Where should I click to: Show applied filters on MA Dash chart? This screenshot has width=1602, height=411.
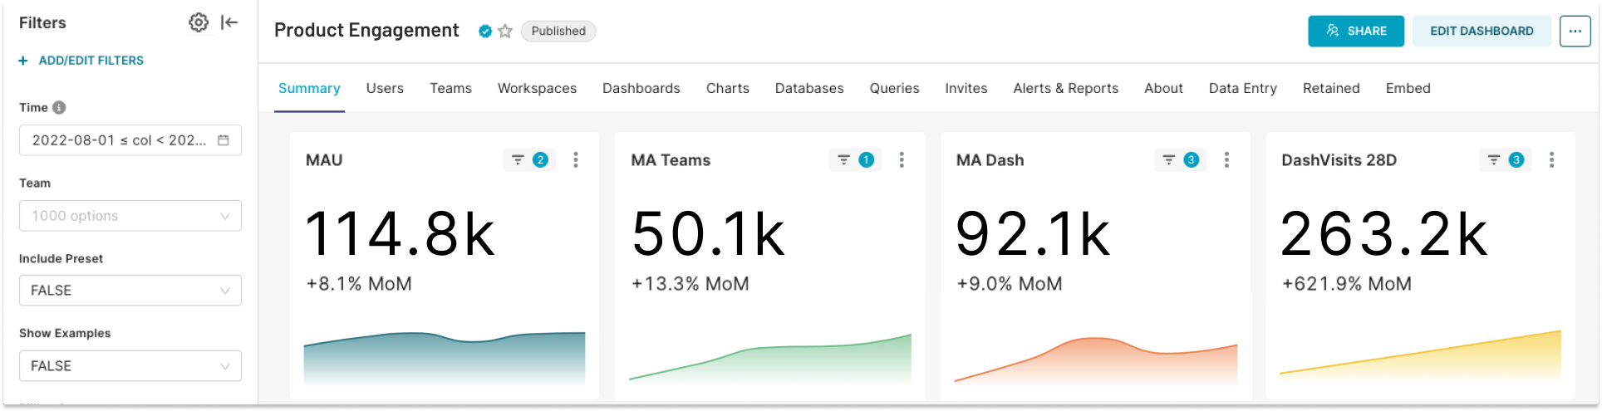coord(1180,160)
